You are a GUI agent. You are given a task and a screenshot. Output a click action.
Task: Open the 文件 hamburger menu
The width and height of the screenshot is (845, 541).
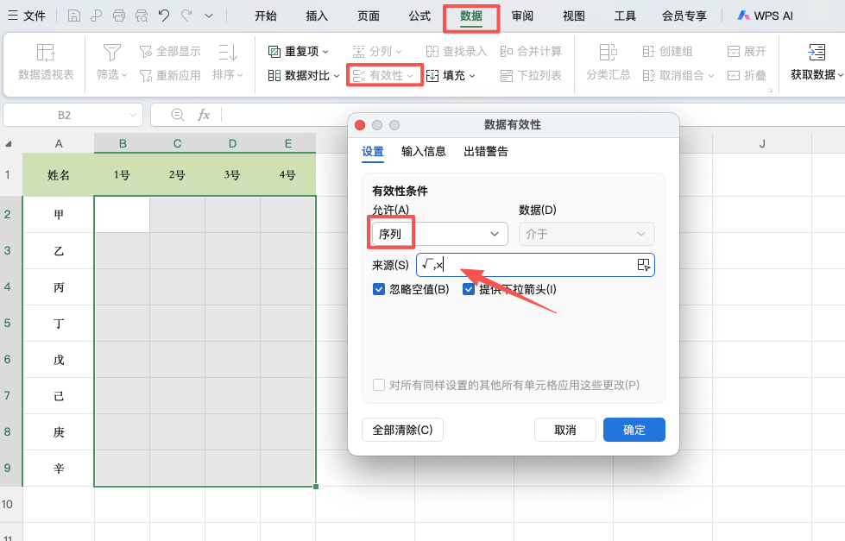click(27, 16)
